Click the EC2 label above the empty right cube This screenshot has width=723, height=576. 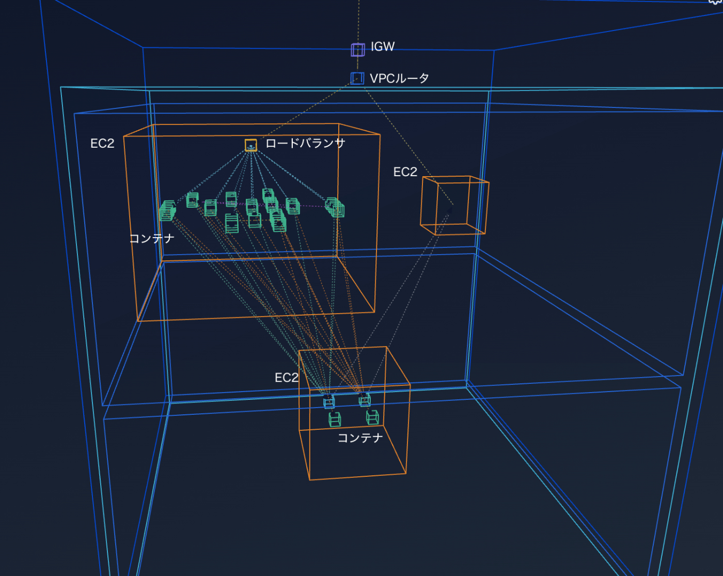point(405,172)
